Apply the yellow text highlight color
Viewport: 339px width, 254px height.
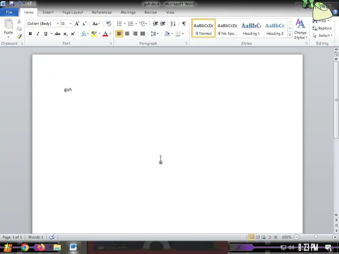click(x=94, y=34)
